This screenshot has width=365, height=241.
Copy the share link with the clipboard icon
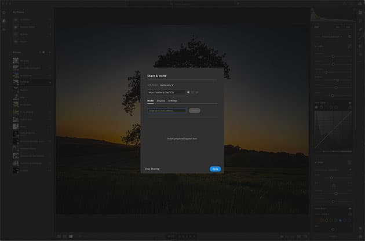click(188, 93)
